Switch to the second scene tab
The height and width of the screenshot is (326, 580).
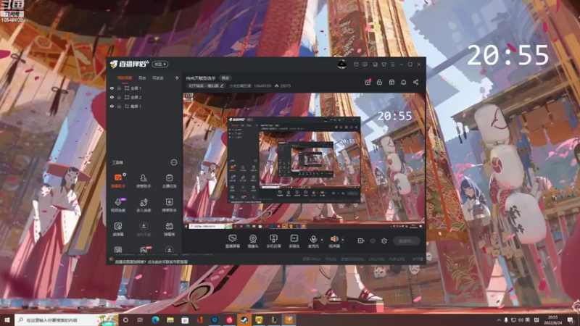pos(142,78)
